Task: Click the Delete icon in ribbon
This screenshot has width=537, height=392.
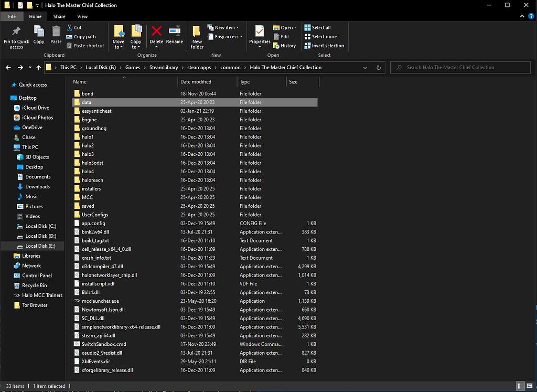Action: tap(156, 33)
